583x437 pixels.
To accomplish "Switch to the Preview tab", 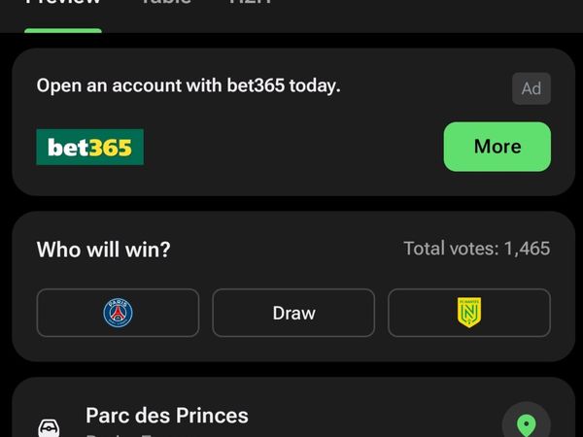I will [x=63, y=4].
